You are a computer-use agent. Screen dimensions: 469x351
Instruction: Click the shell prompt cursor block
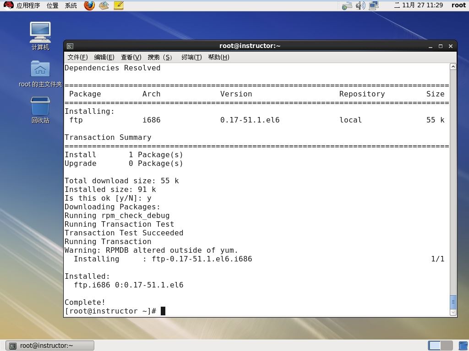[163, 311]
